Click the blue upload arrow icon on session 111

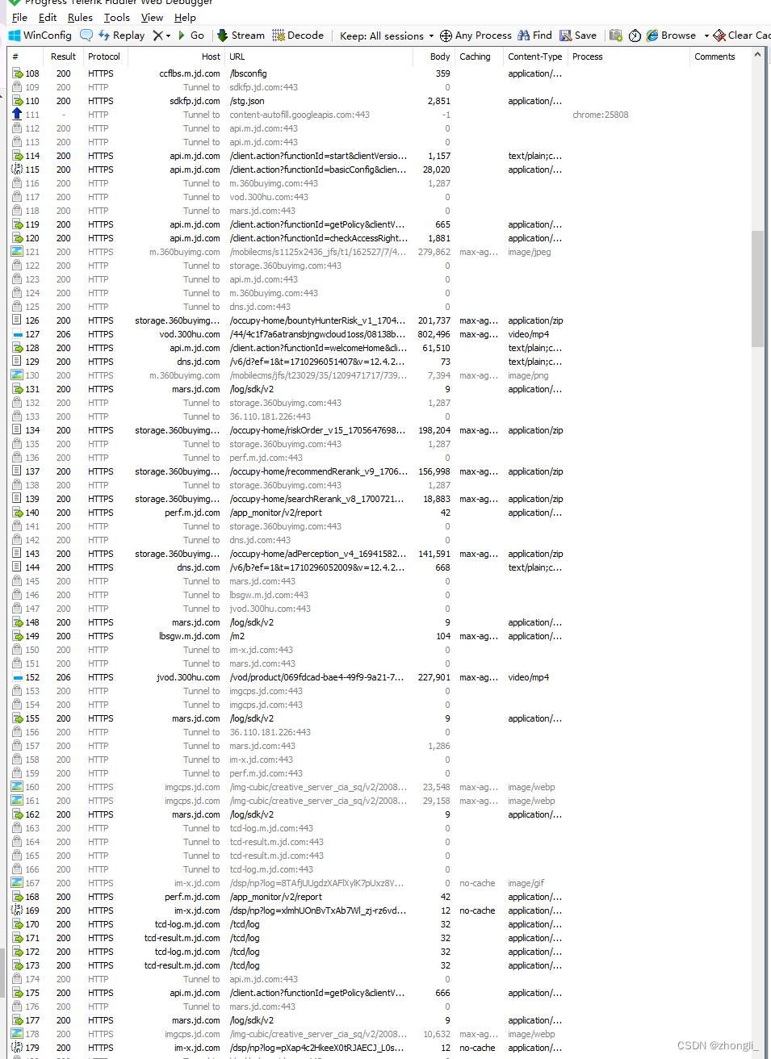pyautogui.click(x=17, y=115)
